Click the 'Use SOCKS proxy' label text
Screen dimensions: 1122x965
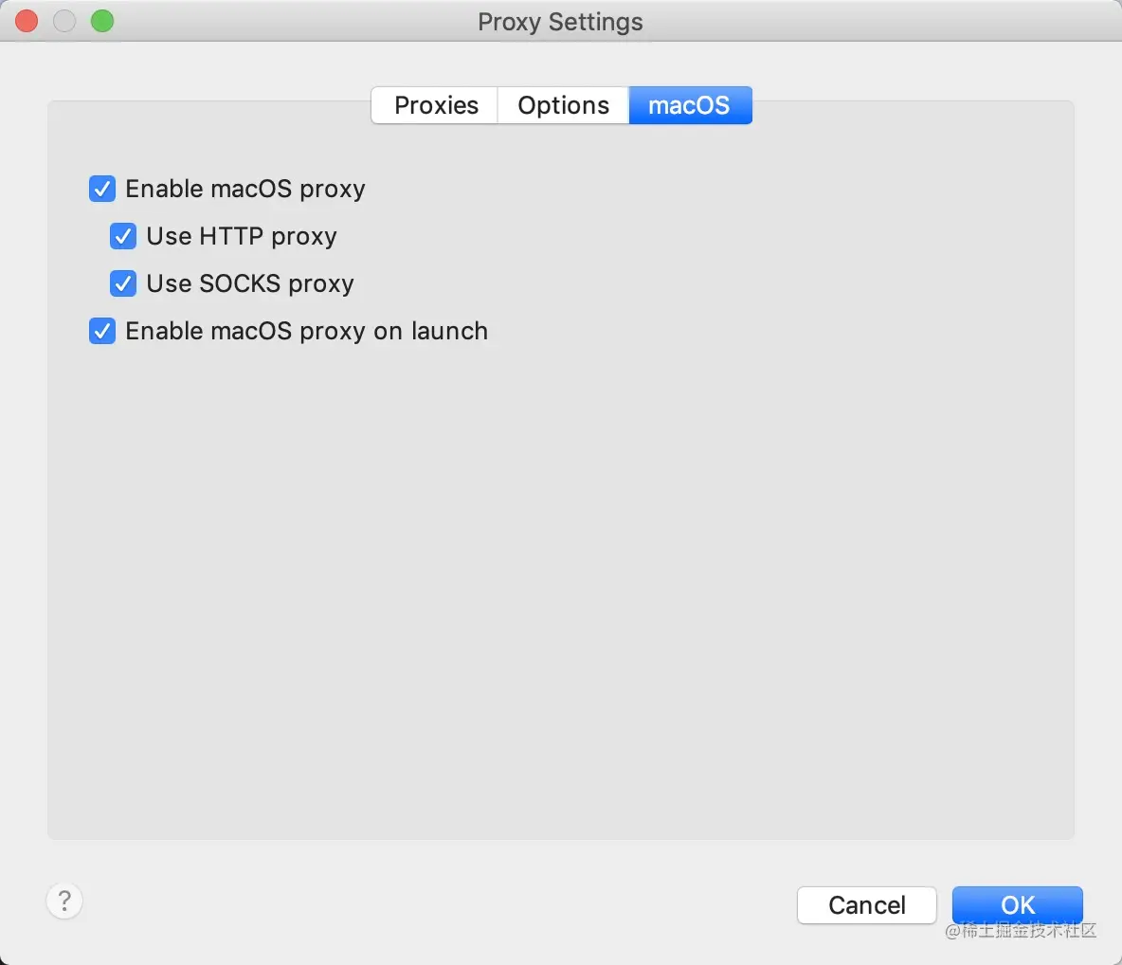250,283
